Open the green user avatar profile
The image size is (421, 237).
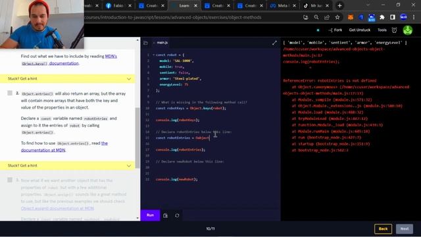coord(408,30)
